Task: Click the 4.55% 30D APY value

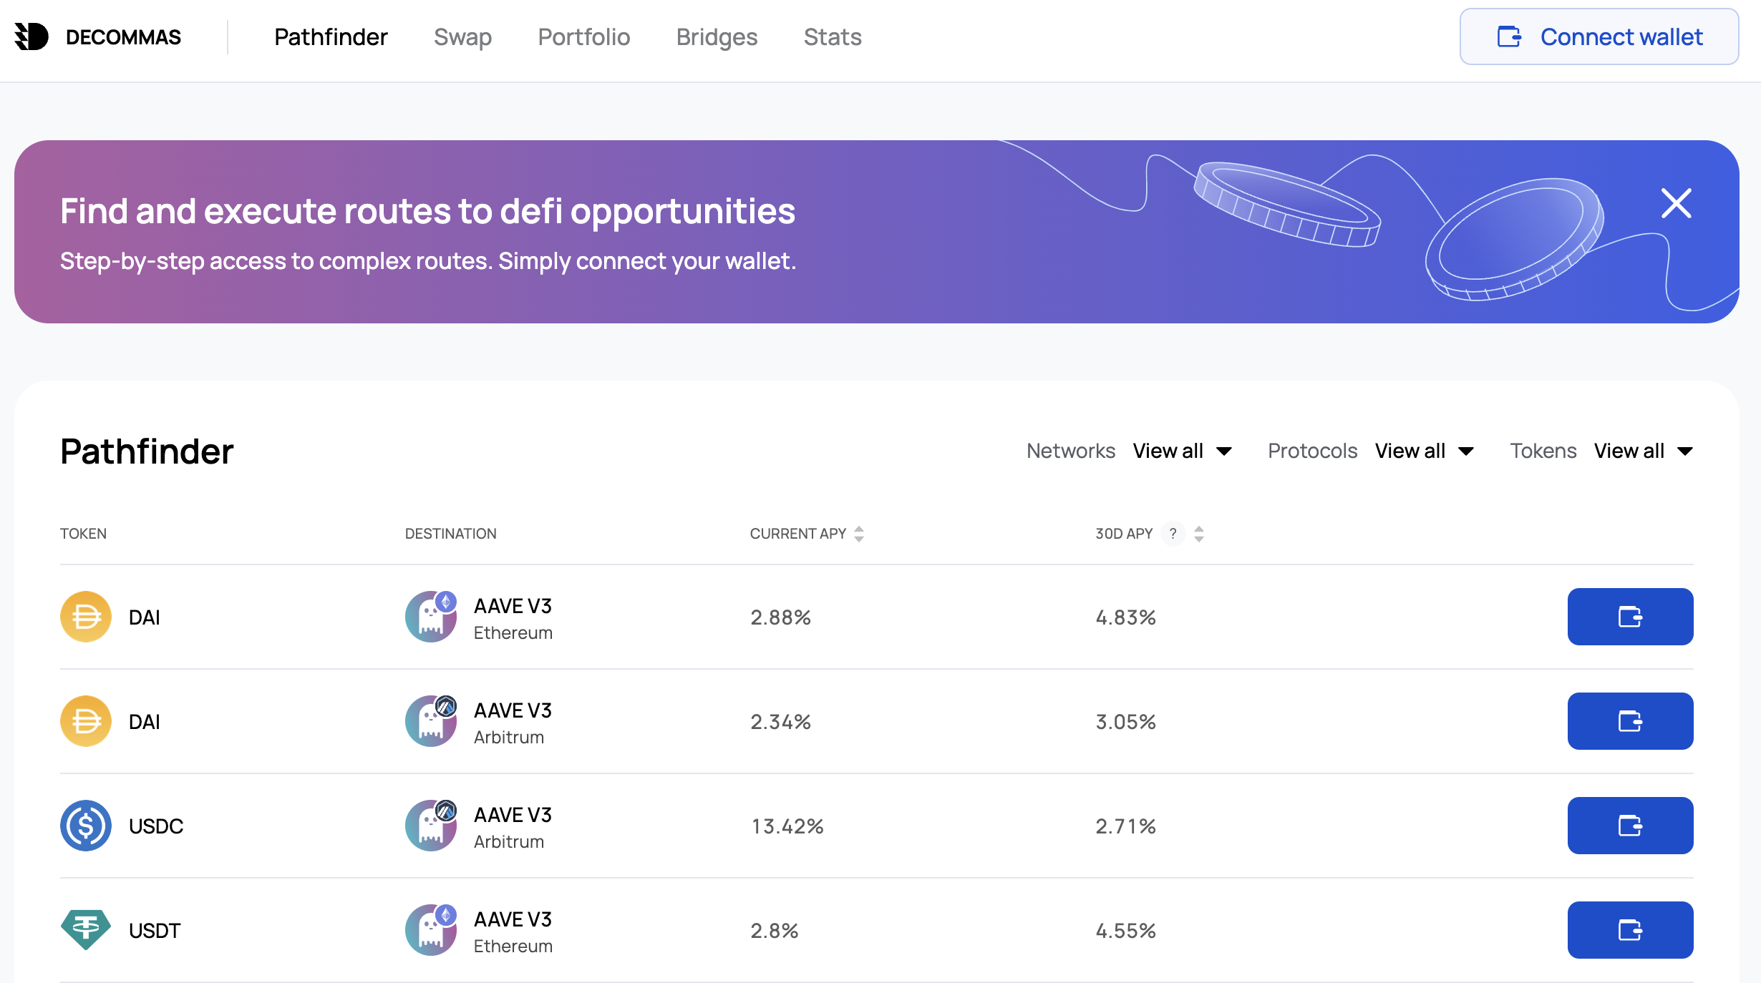Action: click(1125, 931)
